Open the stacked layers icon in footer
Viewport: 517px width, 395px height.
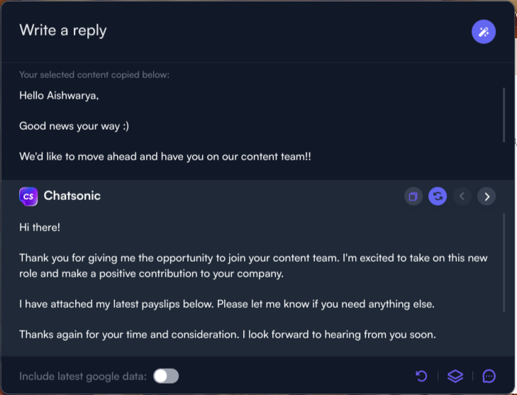pyautogui.click(x=455, y=376)
